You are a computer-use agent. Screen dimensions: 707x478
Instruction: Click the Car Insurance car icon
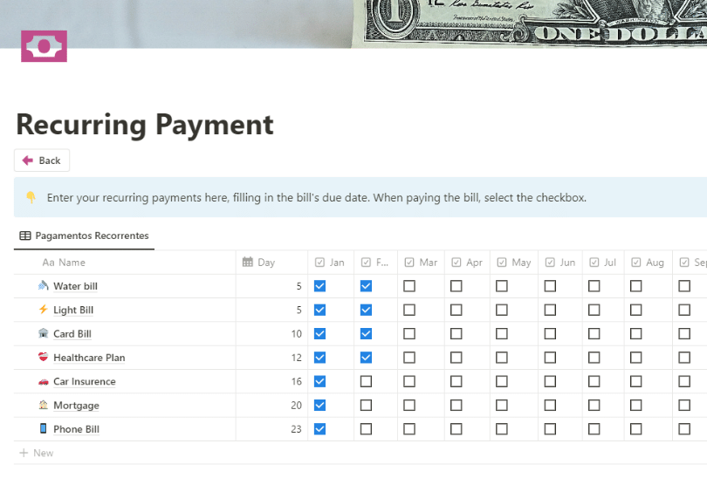coord(44,381)
